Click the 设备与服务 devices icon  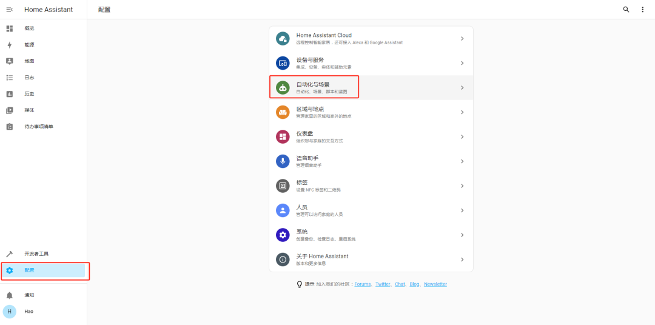[x=283, y=63]
